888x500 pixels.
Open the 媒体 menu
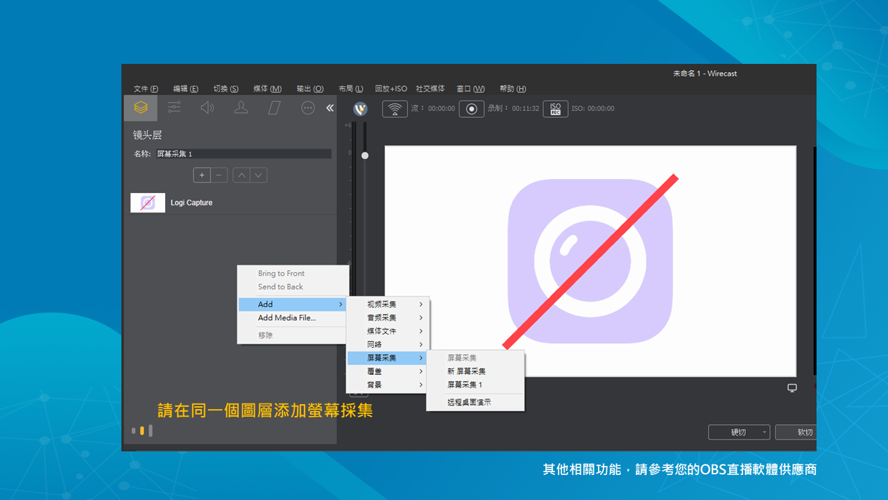267,89
